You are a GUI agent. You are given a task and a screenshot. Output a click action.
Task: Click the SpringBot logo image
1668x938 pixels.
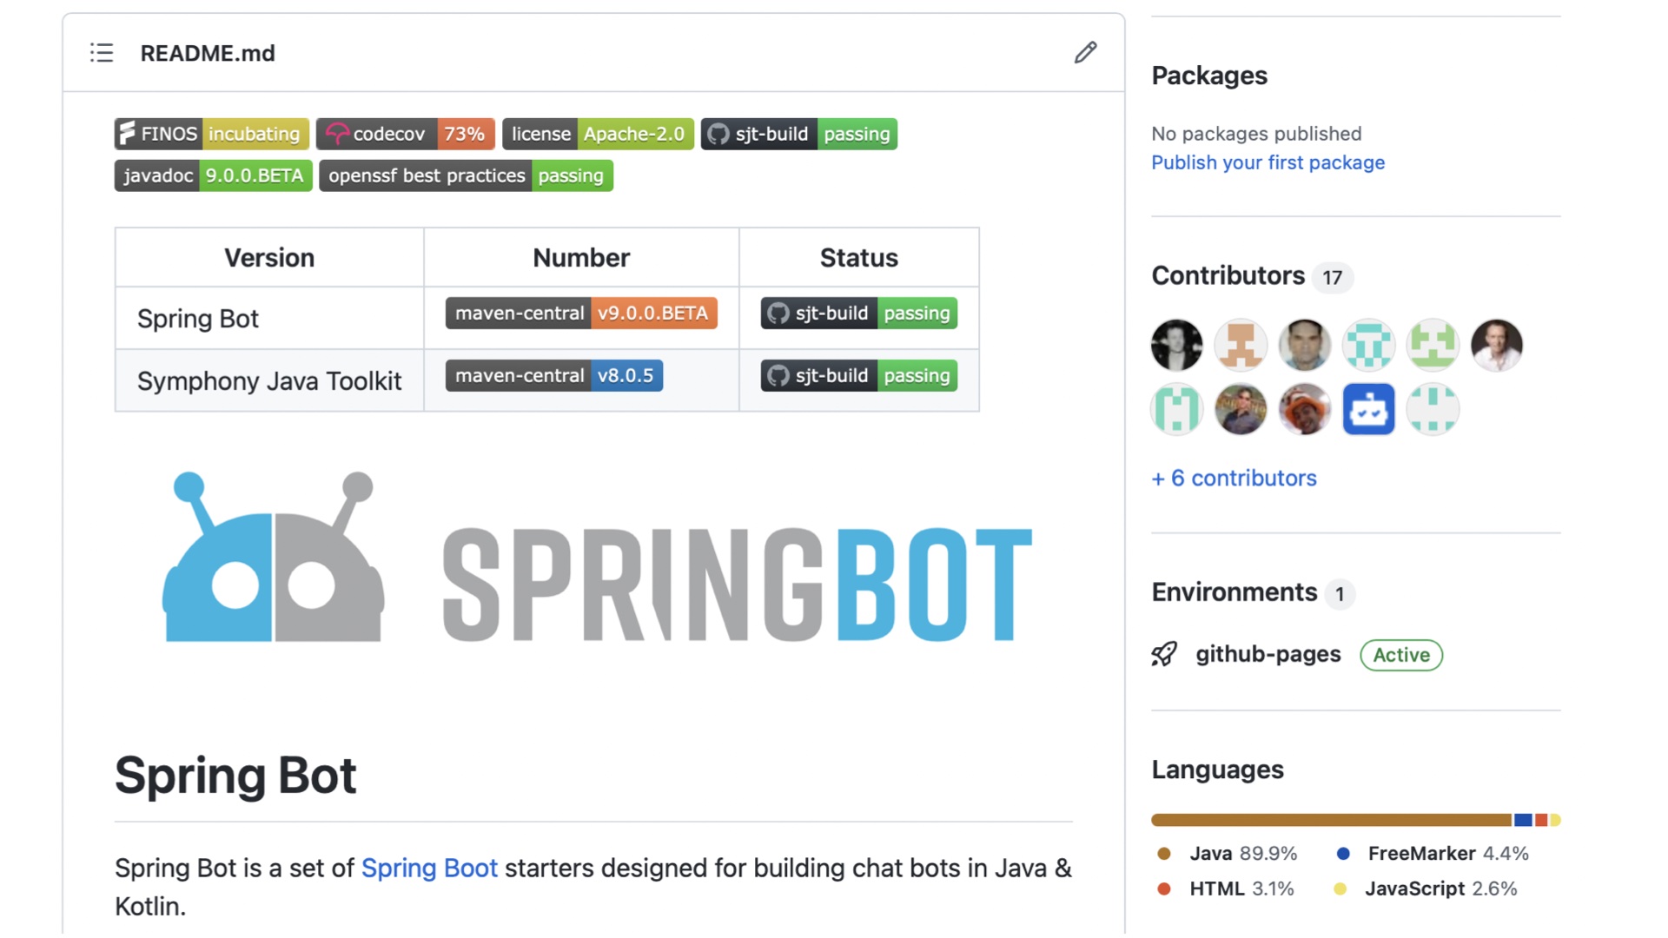[x=596, y=557]
